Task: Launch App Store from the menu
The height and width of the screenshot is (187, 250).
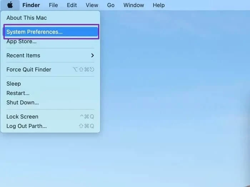Action: click(x=21, y=41)
